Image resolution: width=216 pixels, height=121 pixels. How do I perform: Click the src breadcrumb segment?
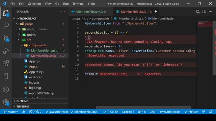(86, 18)
